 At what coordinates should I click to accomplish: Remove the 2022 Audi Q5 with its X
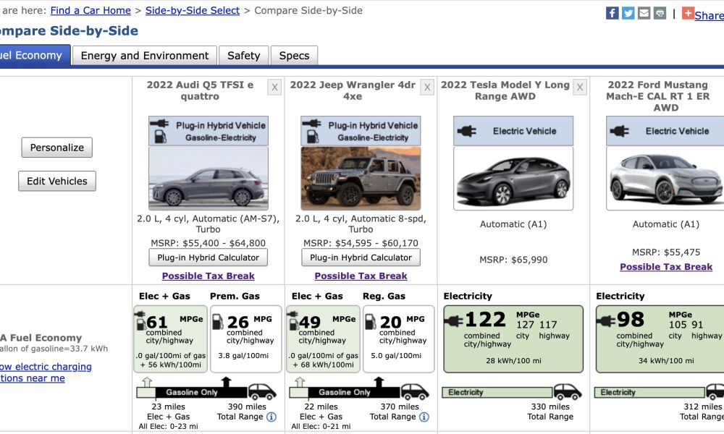point(274,88)
